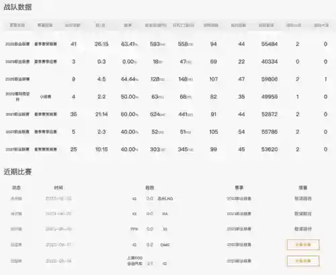Viewport: 336px width, 275px height.
Task: Open the replay button in the iG 0:2 OMG row
Action: tap(303, 245)
